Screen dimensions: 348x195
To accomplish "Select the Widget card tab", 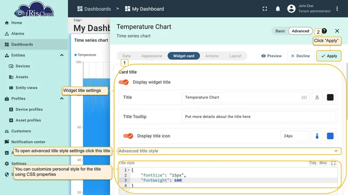I will point(184,56).
